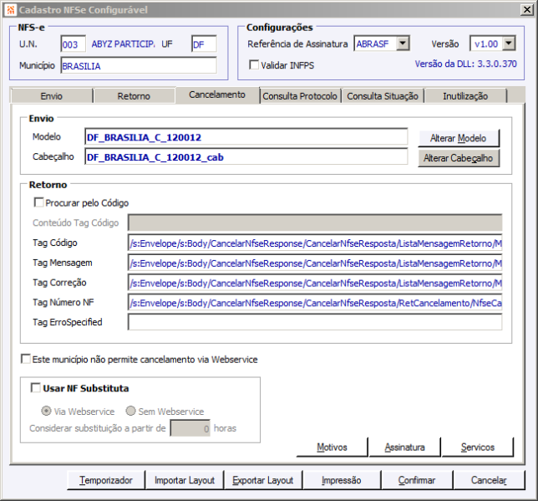Image resolution: width=538 pixels, height=501 pixels.
Task: Click Exportar Layout button
Action: tap(263, 480)
